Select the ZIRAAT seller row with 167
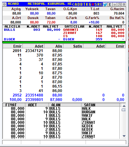This screenshot has height=147, width=129. [x=94, y=33]
